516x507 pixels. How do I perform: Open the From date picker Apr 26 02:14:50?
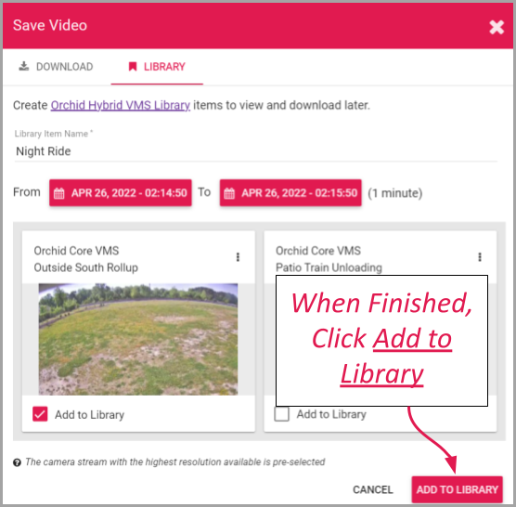[121, 193]
